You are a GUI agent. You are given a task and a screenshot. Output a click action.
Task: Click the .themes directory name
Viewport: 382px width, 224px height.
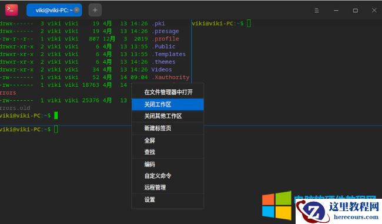point(163,62)
